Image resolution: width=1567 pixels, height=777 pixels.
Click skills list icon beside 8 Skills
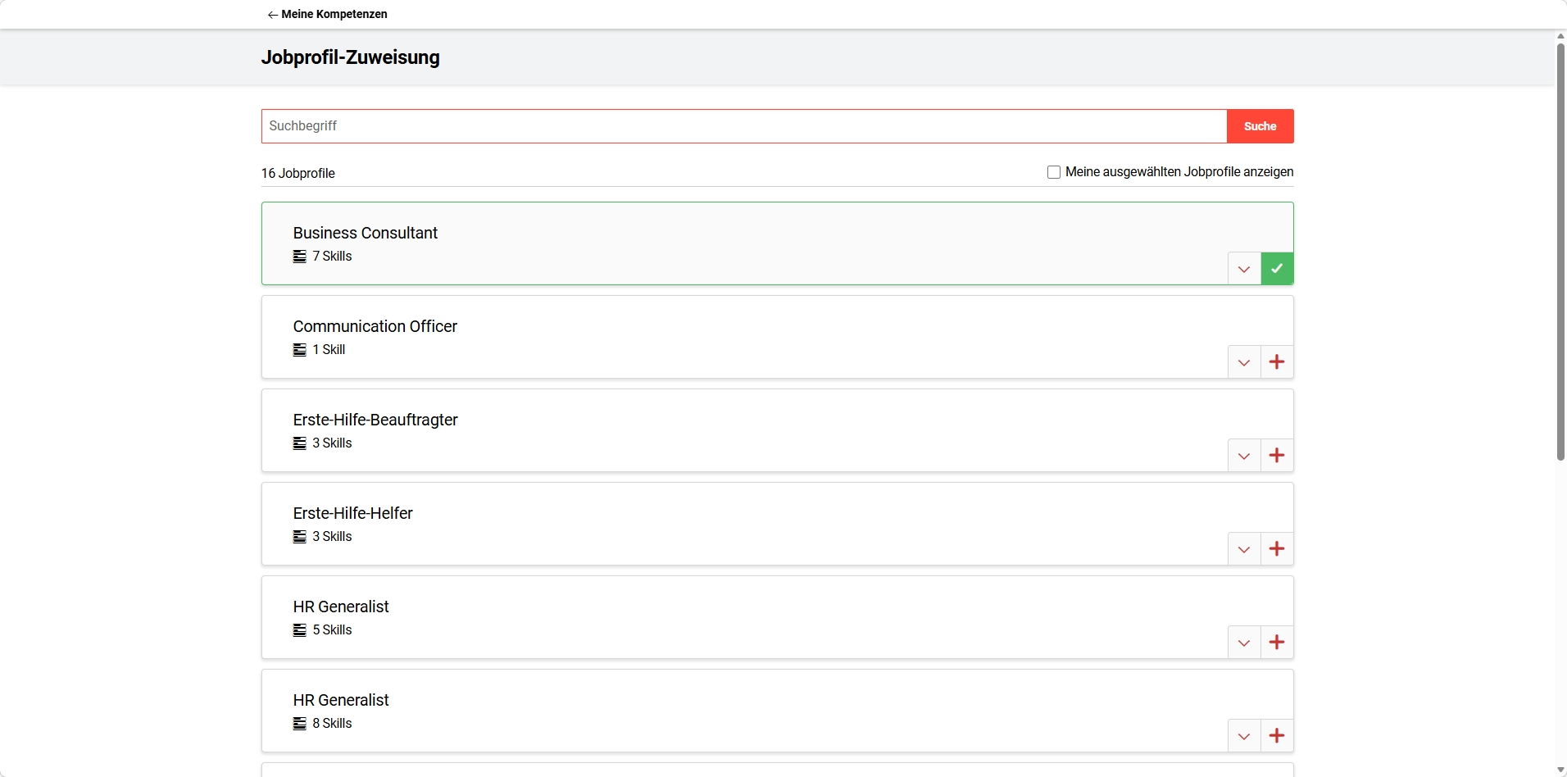[300, 724]
